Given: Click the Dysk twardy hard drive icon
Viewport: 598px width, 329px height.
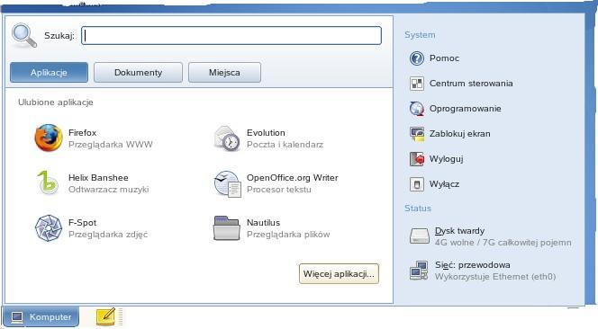Looking at the screenshot, I should 420,236.
